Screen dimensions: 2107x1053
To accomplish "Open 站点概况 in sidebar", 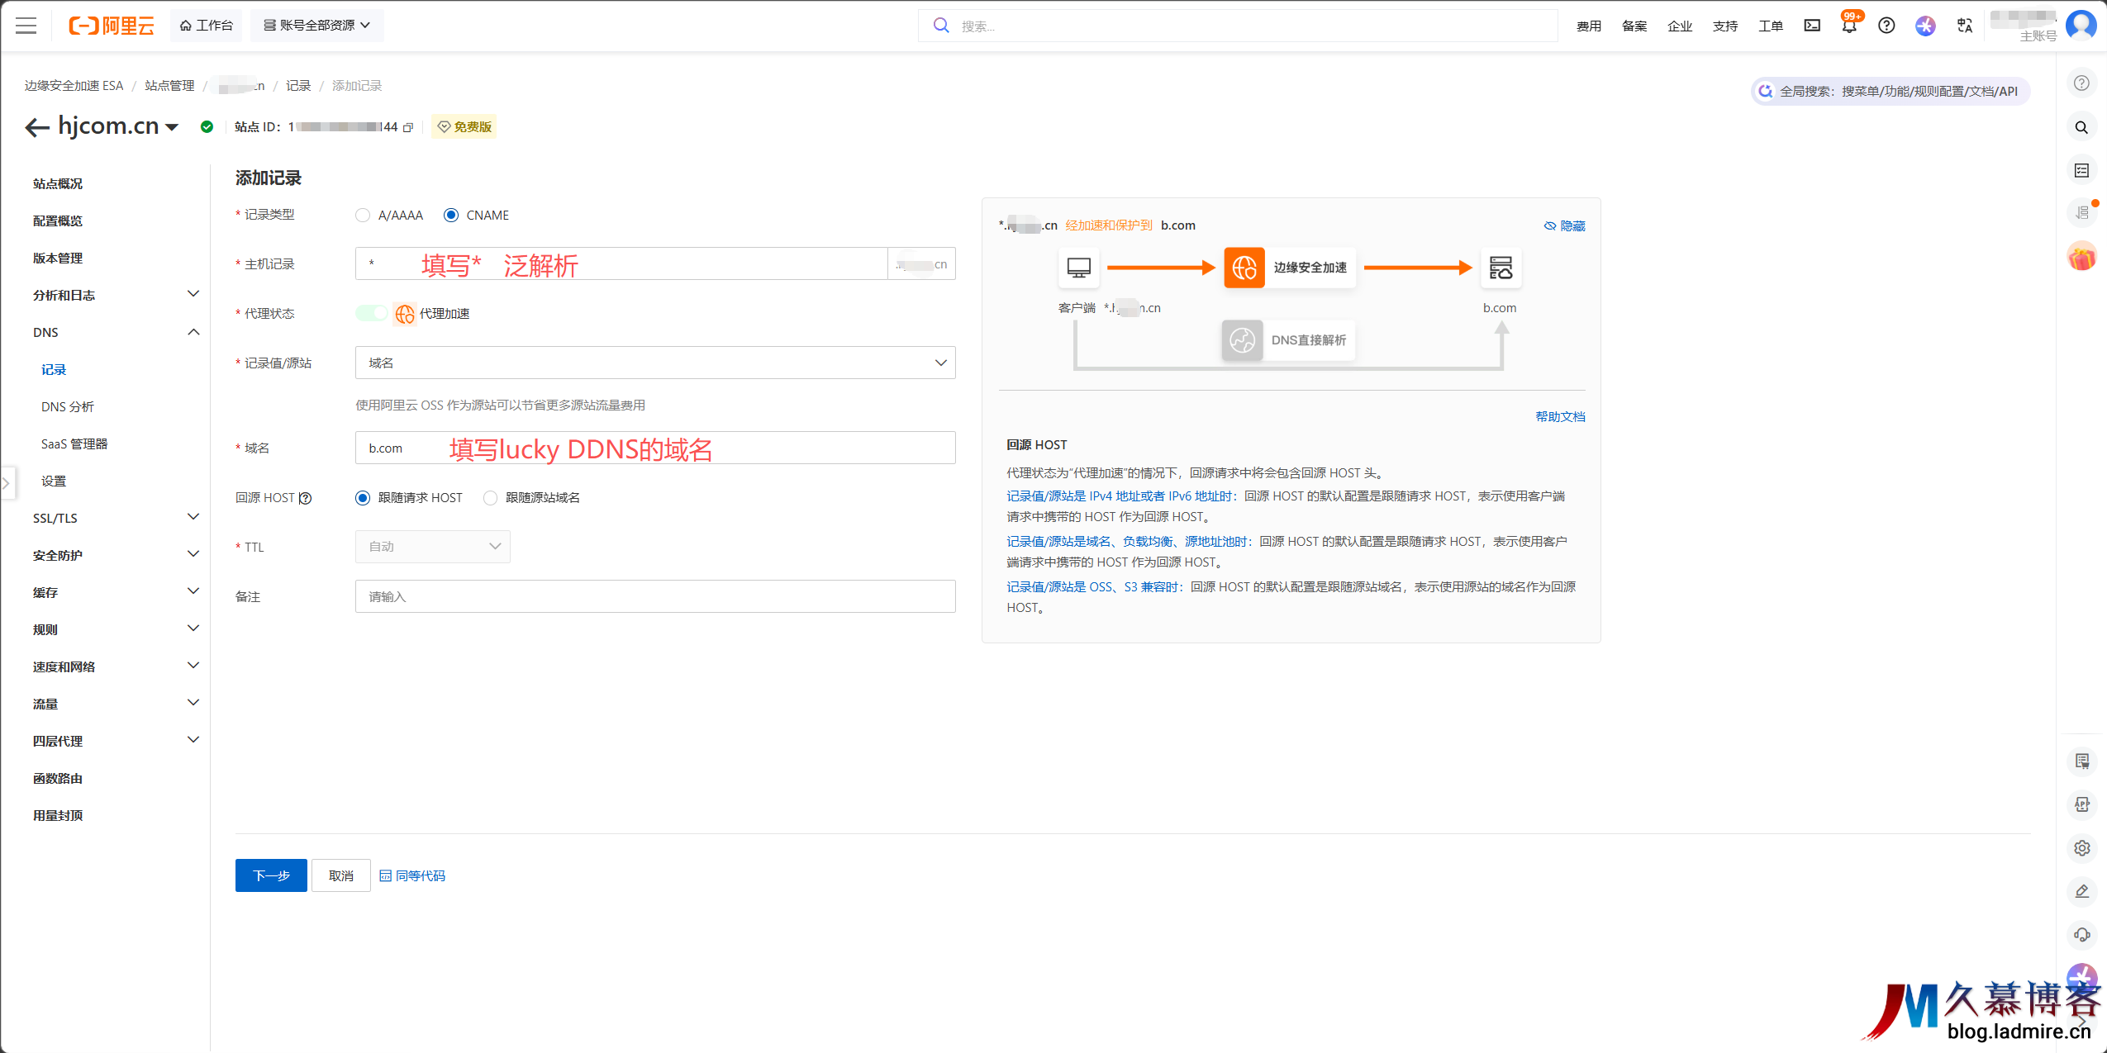I will [58, 183].
